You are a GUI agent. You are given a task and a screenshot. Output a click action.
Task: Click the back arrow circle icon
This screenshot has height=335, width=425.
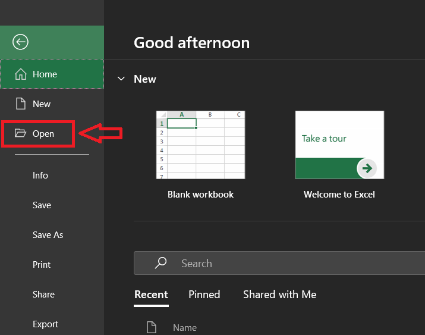click(x=21, y=42)
